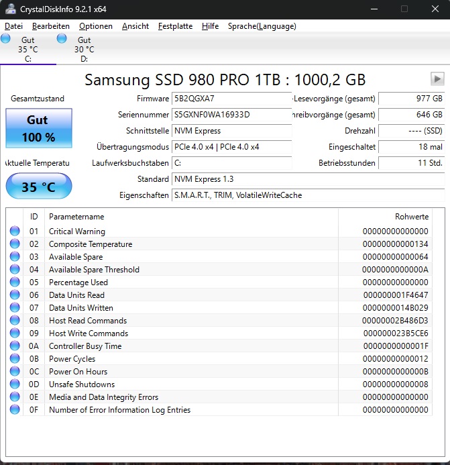This screenshot has width=450, height=465.
Task: Click the ID column header
Action: [x=34, y=217]
